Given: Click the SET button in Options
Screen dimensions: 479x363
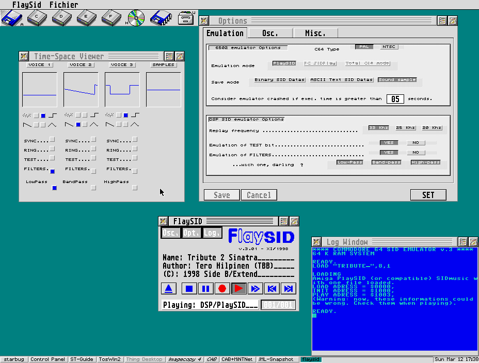Looking at the screenshot, I should click(x=428, y=195).
